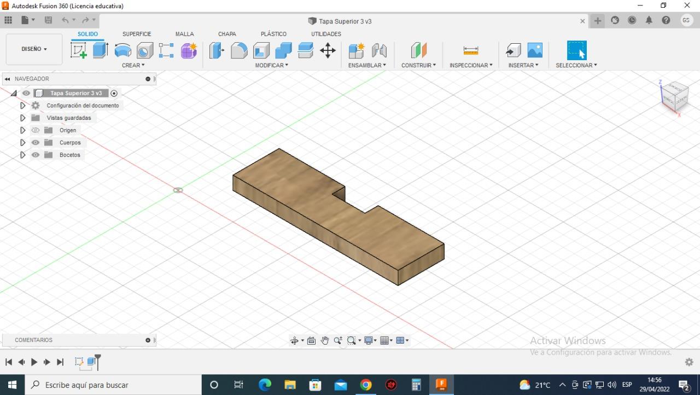The width and height of the screenshot is (700, 395).
Task: Activate the Tapa Superior 3 v3 component radio button
Action: pos(114,93)
